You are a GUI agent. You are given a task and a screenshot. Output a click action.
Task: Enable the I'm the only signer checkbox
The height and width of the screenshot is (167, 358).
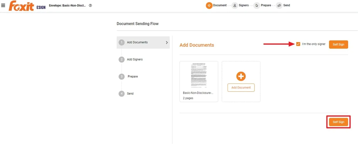click(298, 44)
